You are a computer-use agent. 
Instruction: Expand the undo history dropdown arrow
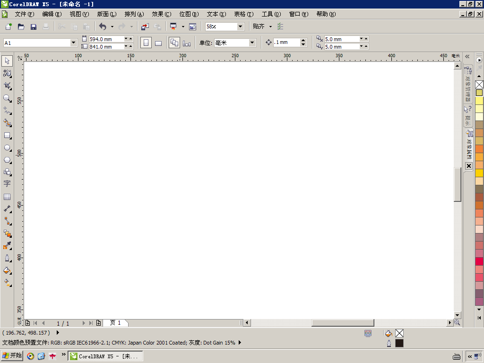112,26
